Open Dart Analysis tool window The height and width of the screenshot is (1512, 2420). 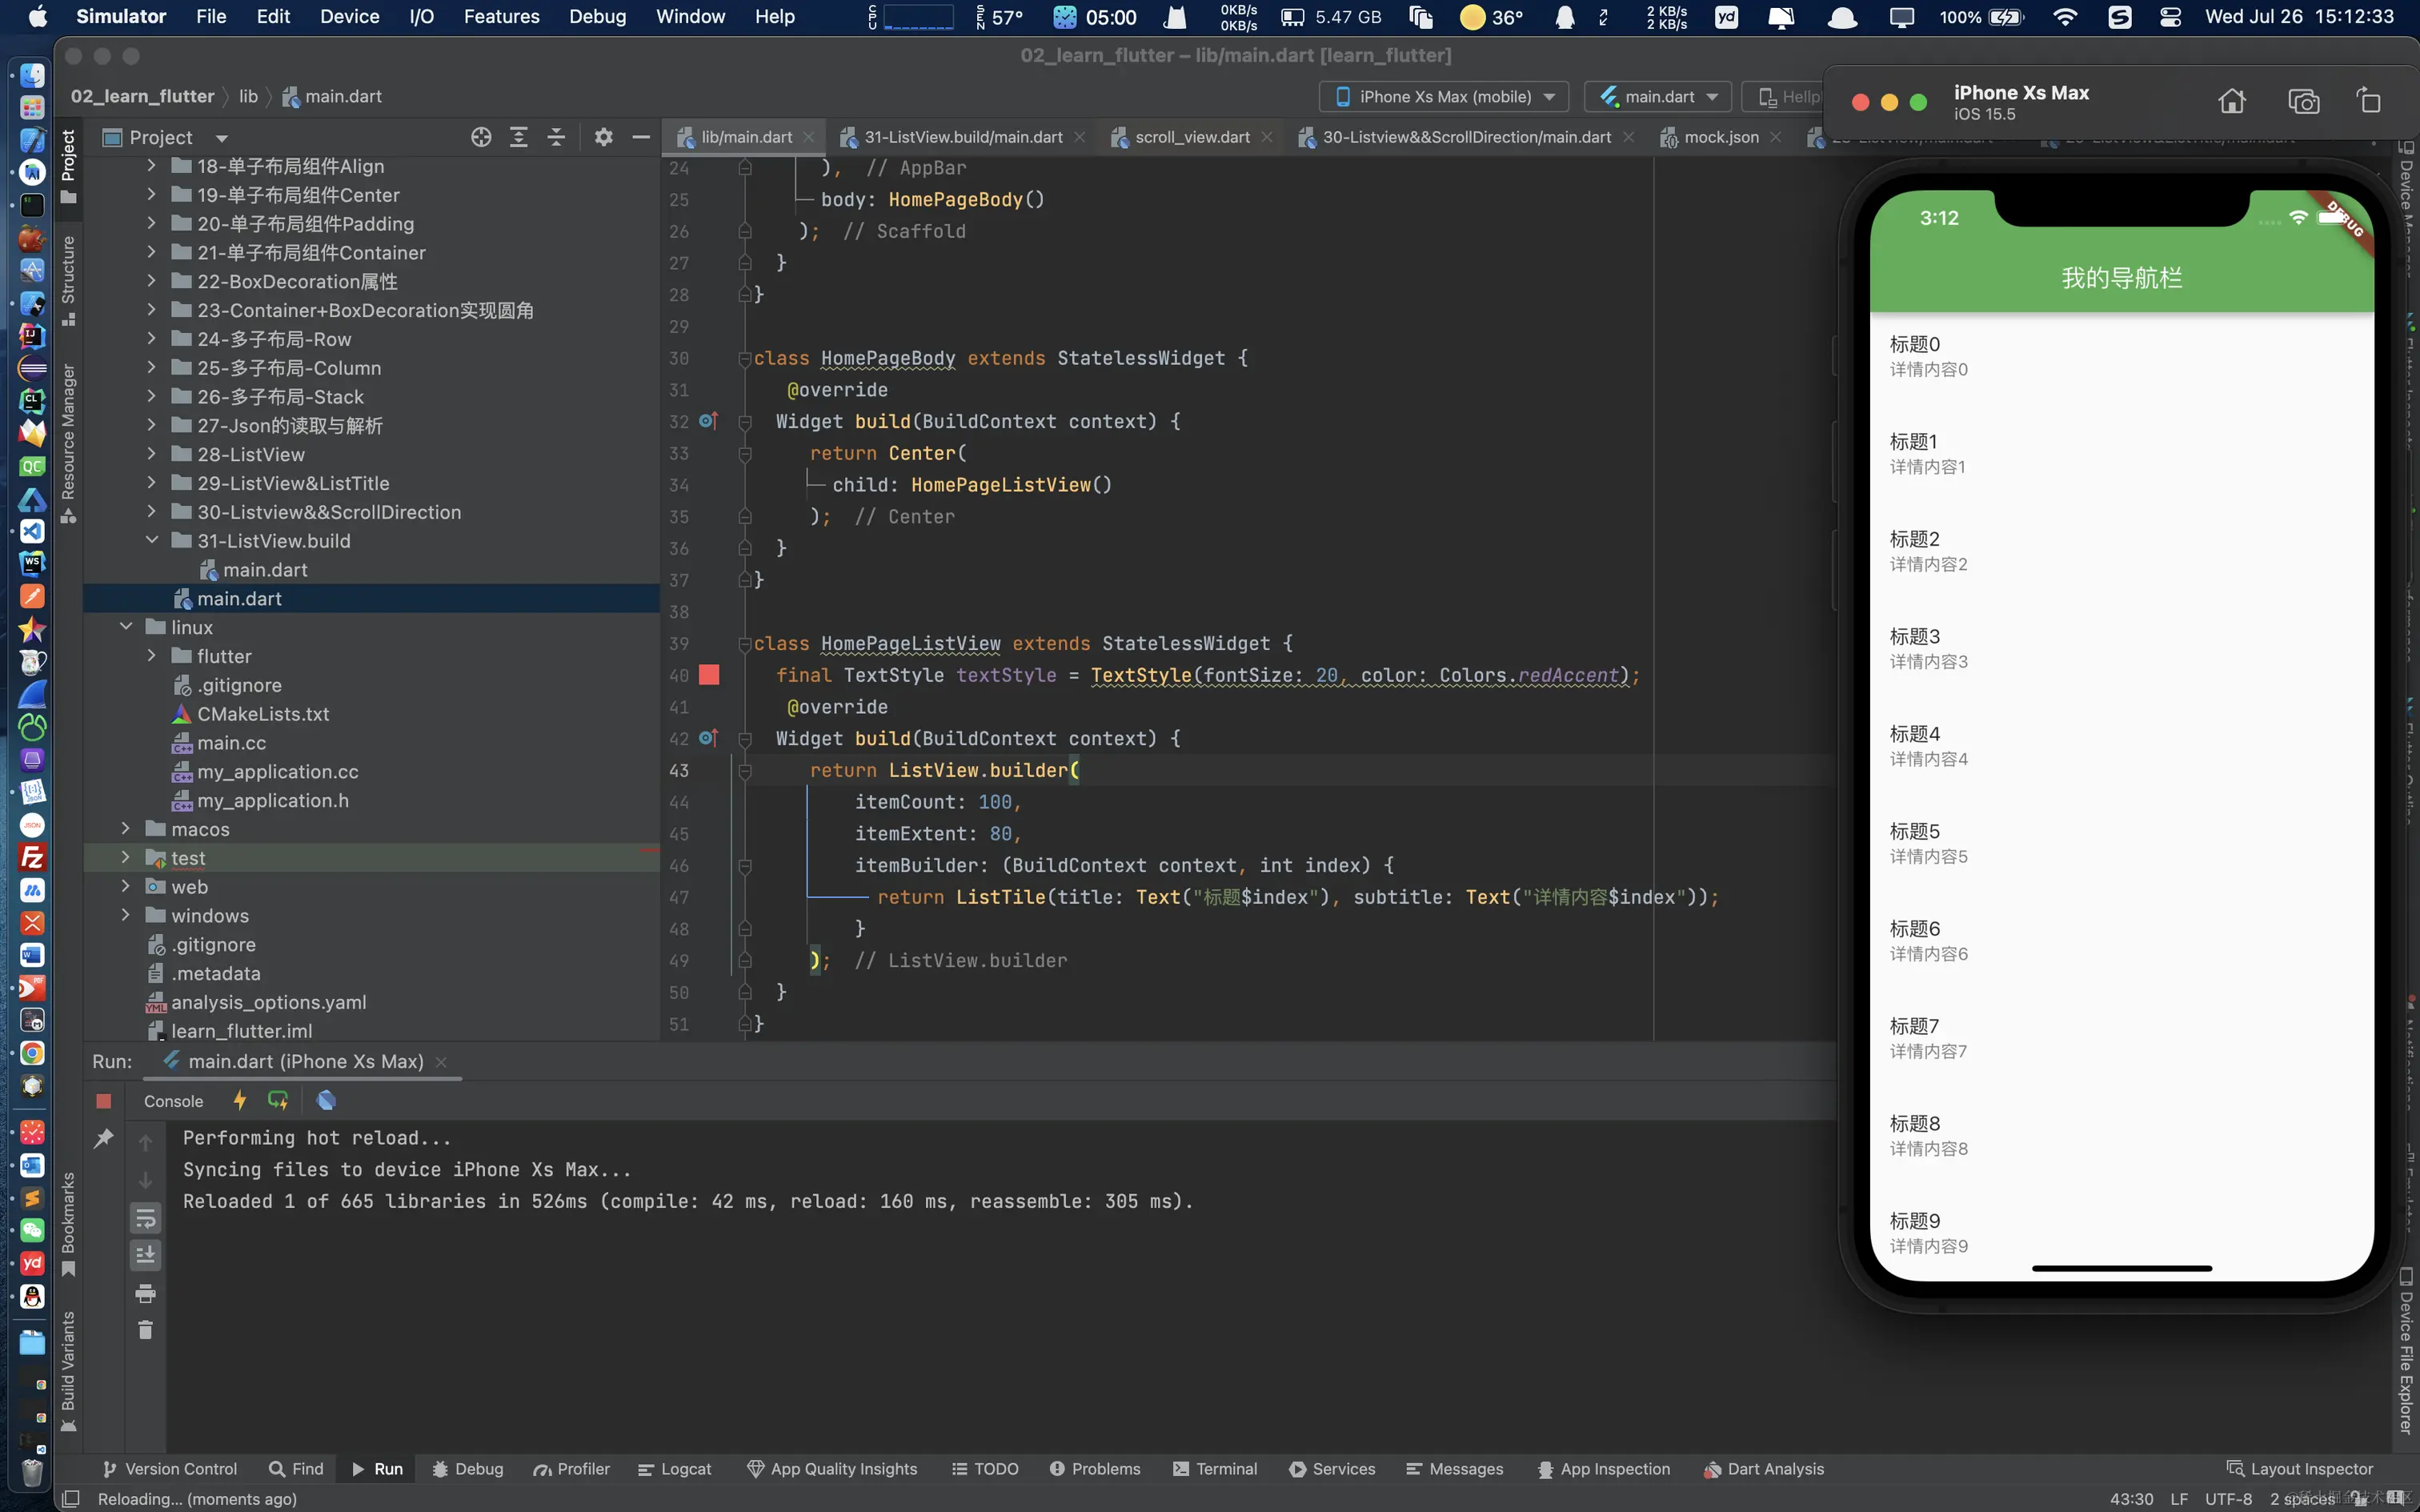point(1765,1469)
